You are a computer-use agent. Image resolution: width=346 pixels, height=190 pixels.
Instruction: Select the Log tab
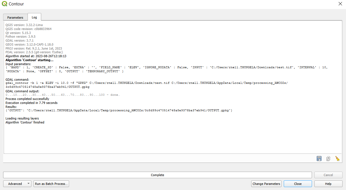34,17
